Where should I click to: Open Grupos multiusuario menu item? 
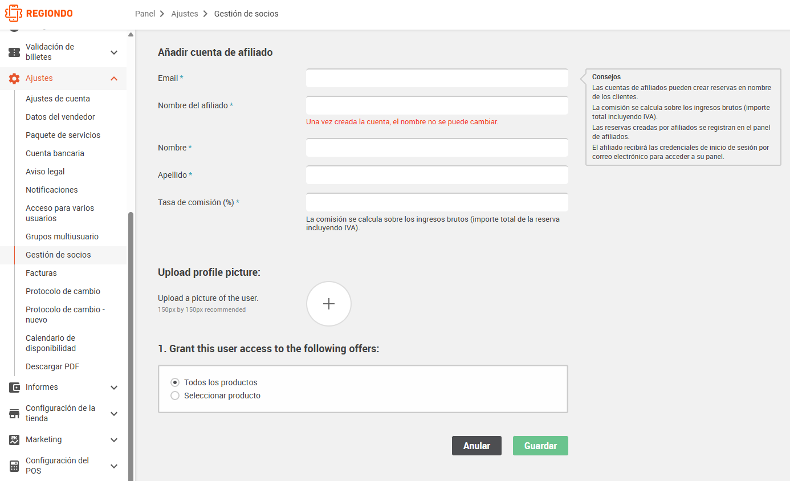62,237
